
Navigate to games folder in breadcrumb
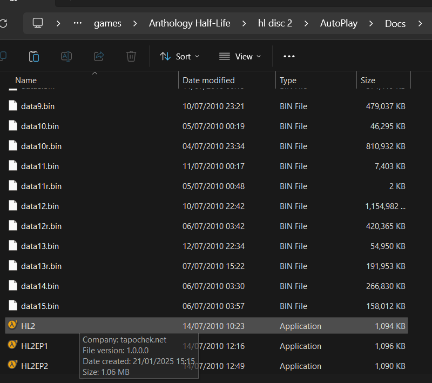[x=107, y=23]
